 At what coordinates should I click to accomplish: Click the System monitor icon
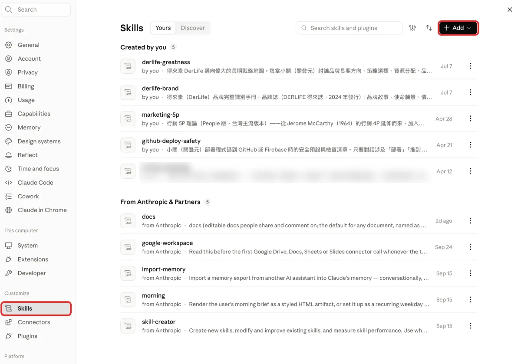pos(9,246)
